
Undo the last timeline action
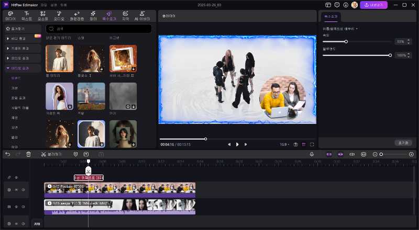8,154
